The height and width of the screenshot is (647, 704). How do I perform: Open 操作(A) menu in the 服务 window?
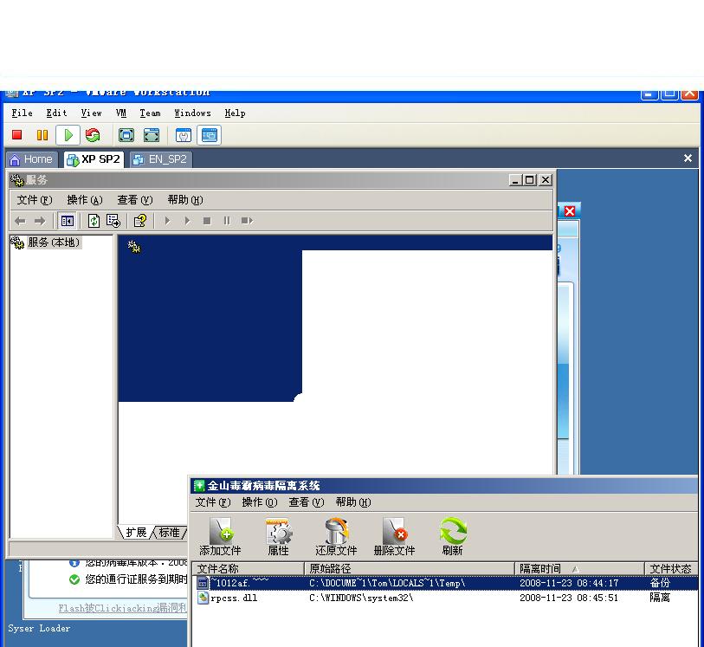point(85,200)
